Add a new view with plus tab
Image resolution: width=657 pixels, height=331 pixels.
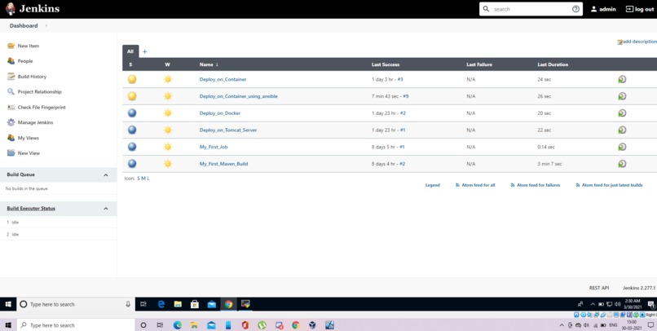[144, 51]
